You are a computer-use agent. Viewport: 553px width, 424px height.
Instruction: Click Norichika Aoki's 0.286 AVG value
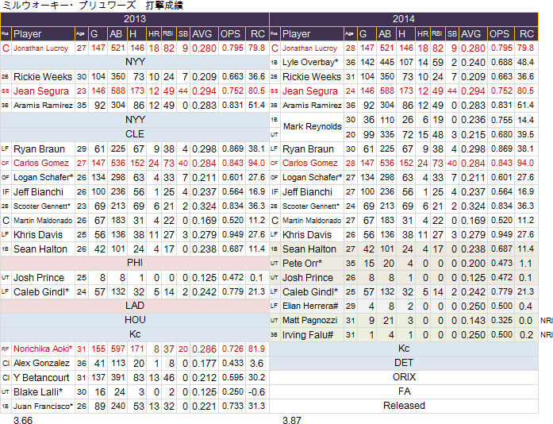[204, 349]
